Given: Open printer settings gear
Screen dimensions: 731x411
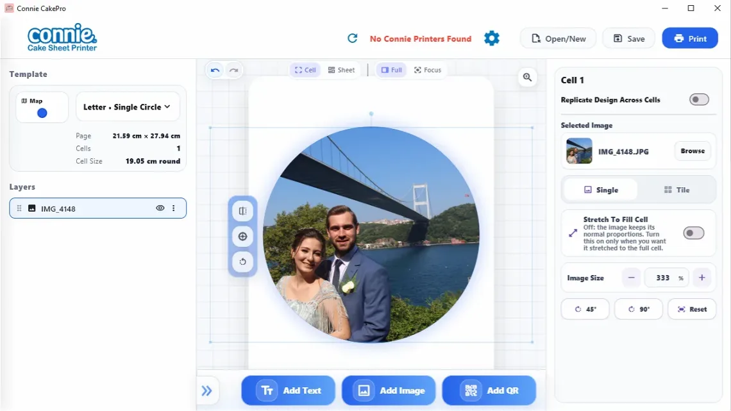Looking at the screenshot, I should (x=491, y=38).
